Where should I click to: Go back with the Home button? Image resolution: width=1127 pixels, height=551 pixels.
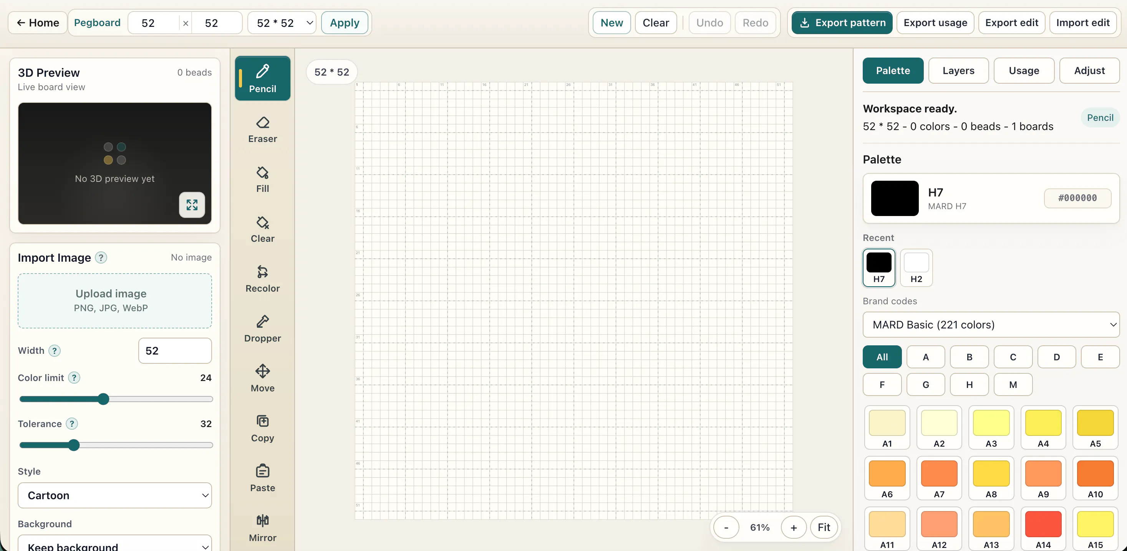click(x=38, y=23)
